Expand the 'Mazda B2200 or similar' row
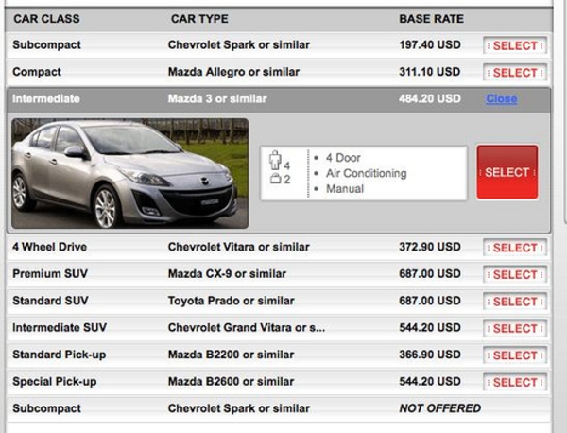Screen dimensions: 567x433 point(231,355)
